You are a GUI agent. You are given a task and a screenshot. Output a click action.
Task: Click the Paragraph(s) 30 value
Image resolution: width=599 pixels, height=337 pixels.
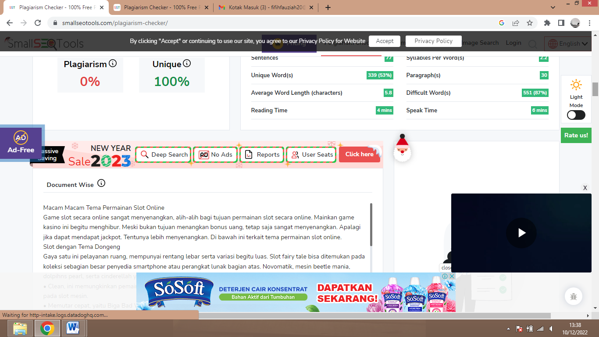point(544,75)
